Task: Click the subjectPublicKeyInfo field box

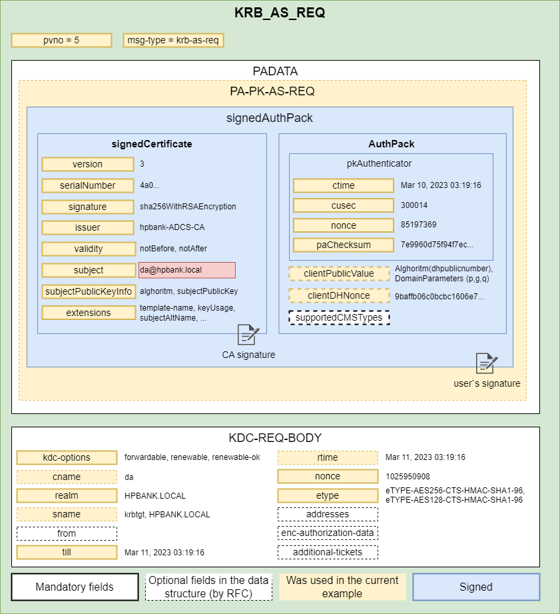Action: pos(88,291)
